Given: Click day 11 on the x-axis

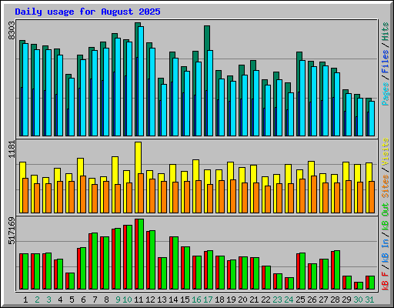Looking at the screenshot, I should [x=139, y=300].
